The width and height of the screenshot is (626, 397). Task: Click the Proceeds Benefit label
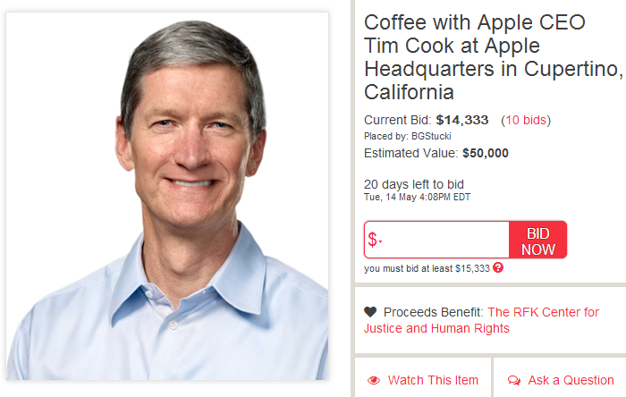click(434, 312)
